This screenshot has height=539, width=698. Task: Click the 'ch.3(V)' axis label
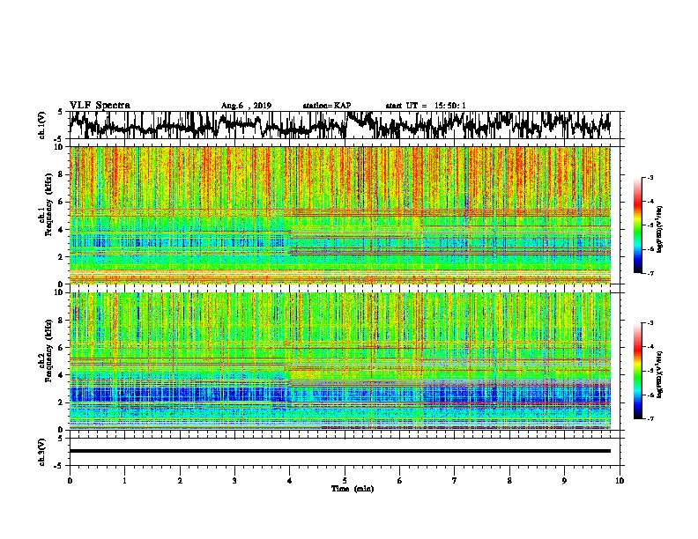(42, 452)
